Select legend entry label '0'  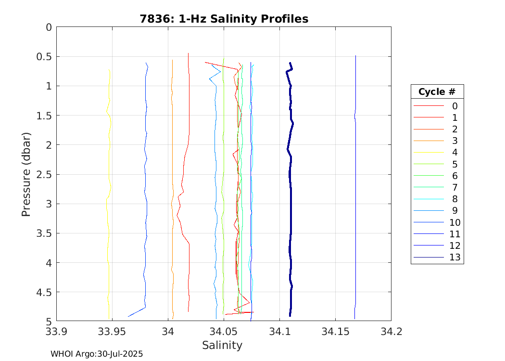pos(454,106)
